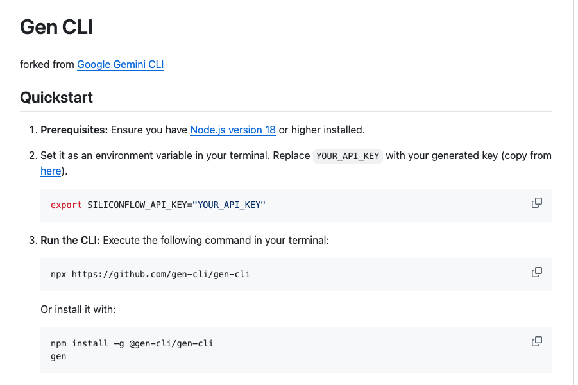Click the "YOUR_API_KEY" string in the export block
The image size is (578, 385).
point(229,205)
